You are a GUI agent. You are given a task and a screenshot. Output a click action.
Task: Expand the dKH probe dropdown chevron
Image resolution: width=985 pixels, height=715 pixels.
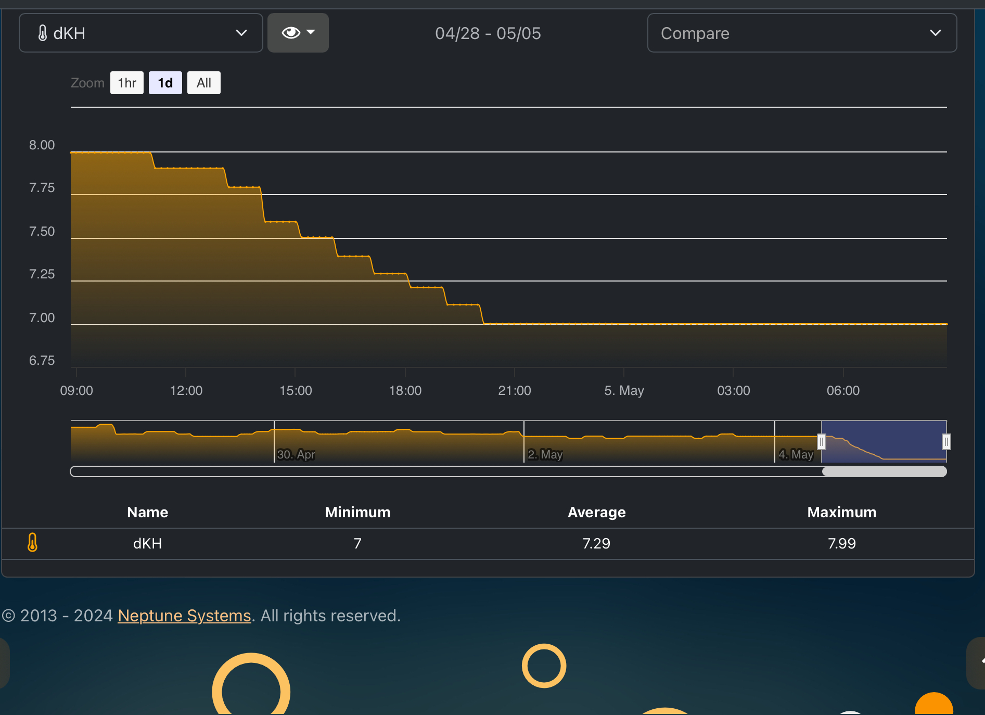[x=241, y=33]
